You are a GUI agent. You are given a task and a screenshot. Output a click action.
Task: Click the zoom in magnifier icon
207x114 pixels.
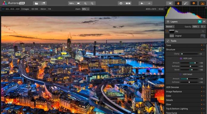point(85,3)
